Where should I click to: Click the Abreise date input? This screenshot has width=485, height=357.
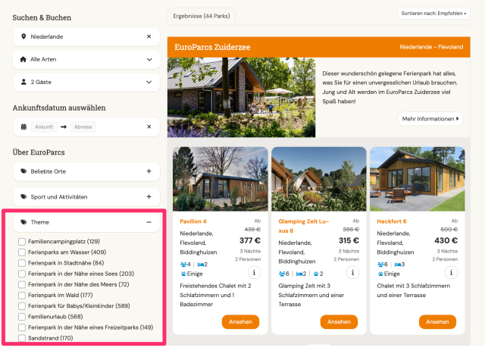click(x=83, y=127)
